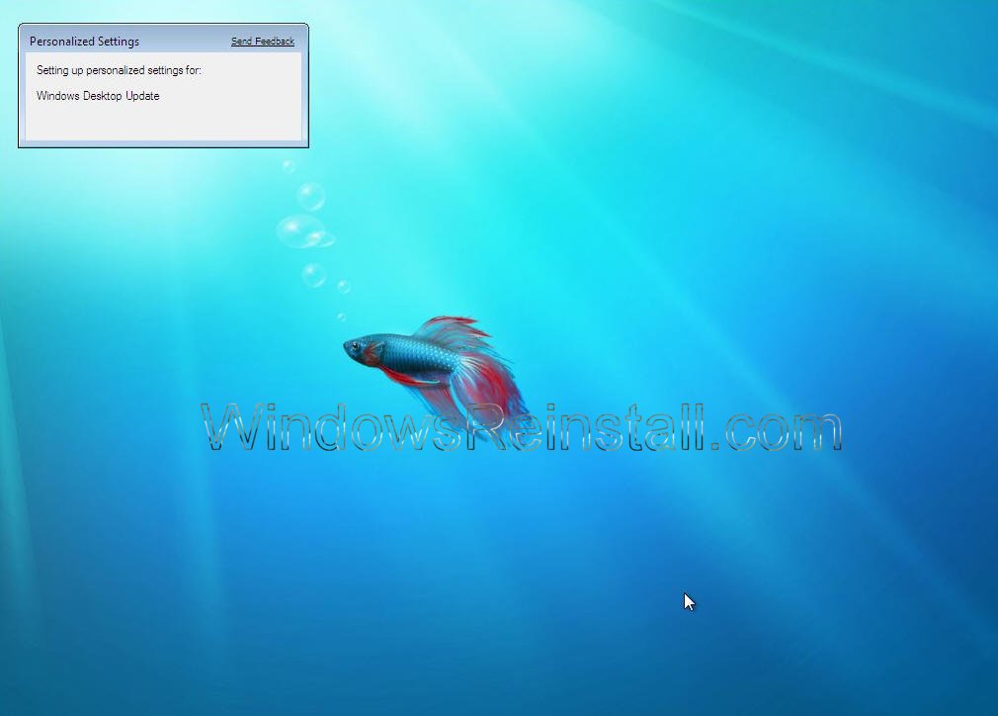The width and height of the screenshot is (998, 716).
Task: Click the tiny bubble nearest the fish
Action: click(342, 316)
